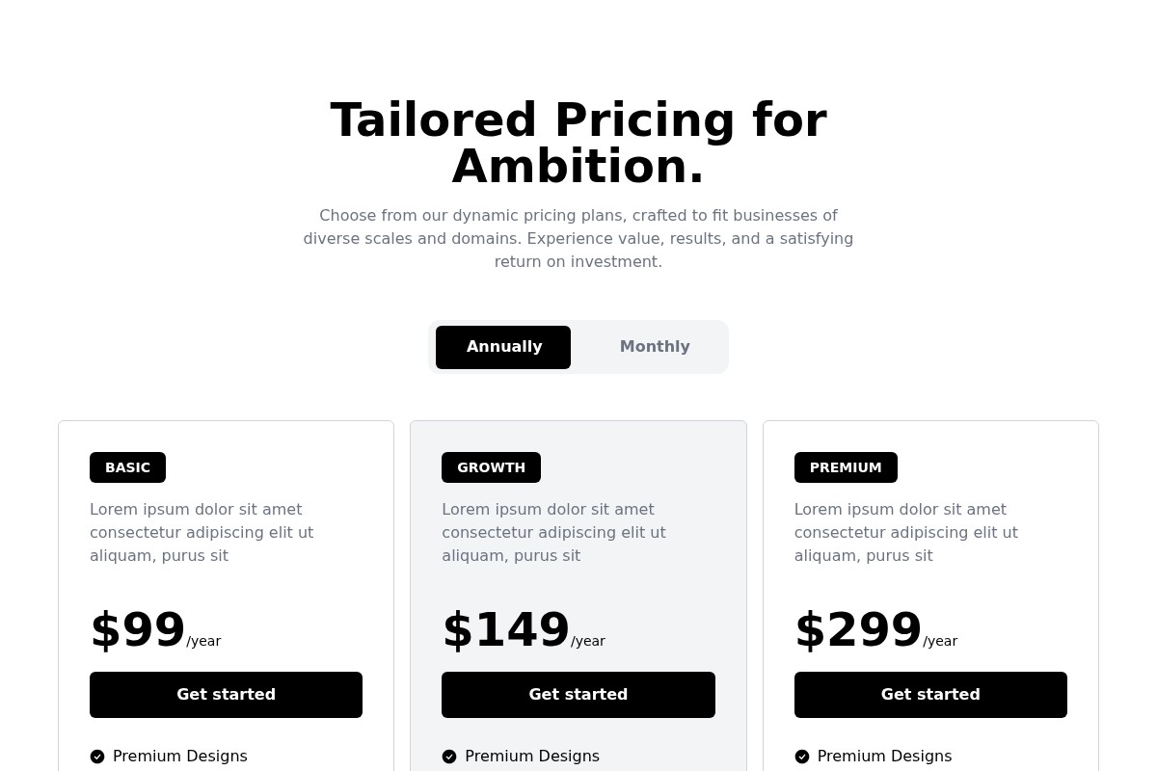Click the checkmark icon in the Premium plan
The image size is (1157, 771).
tap(802, 757)
